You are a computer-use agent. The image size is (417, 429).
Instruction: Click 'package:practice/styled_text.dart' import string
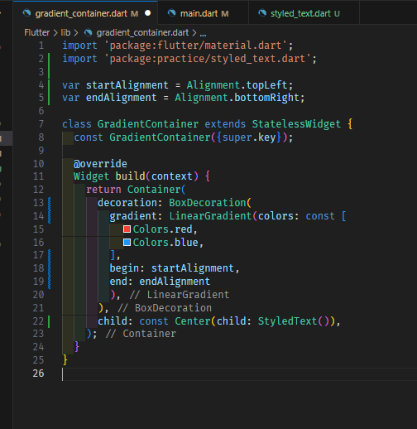[208, 59]
